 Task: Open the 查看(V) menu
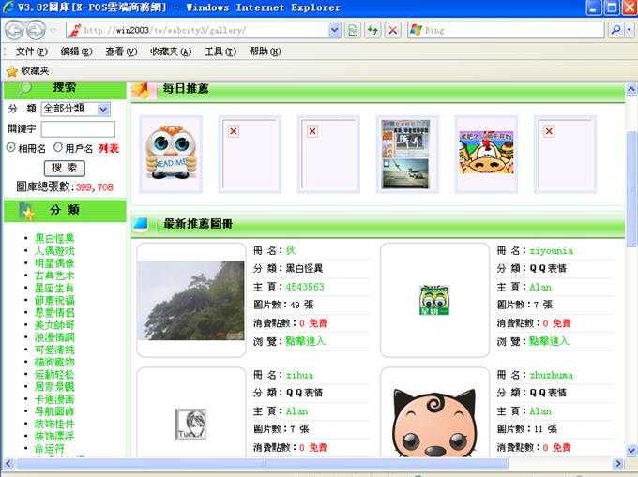(120, 52)
